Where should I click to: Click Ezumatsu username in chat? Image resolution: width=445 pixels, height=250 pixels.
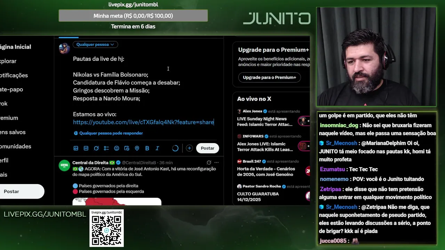click(332, 169)
